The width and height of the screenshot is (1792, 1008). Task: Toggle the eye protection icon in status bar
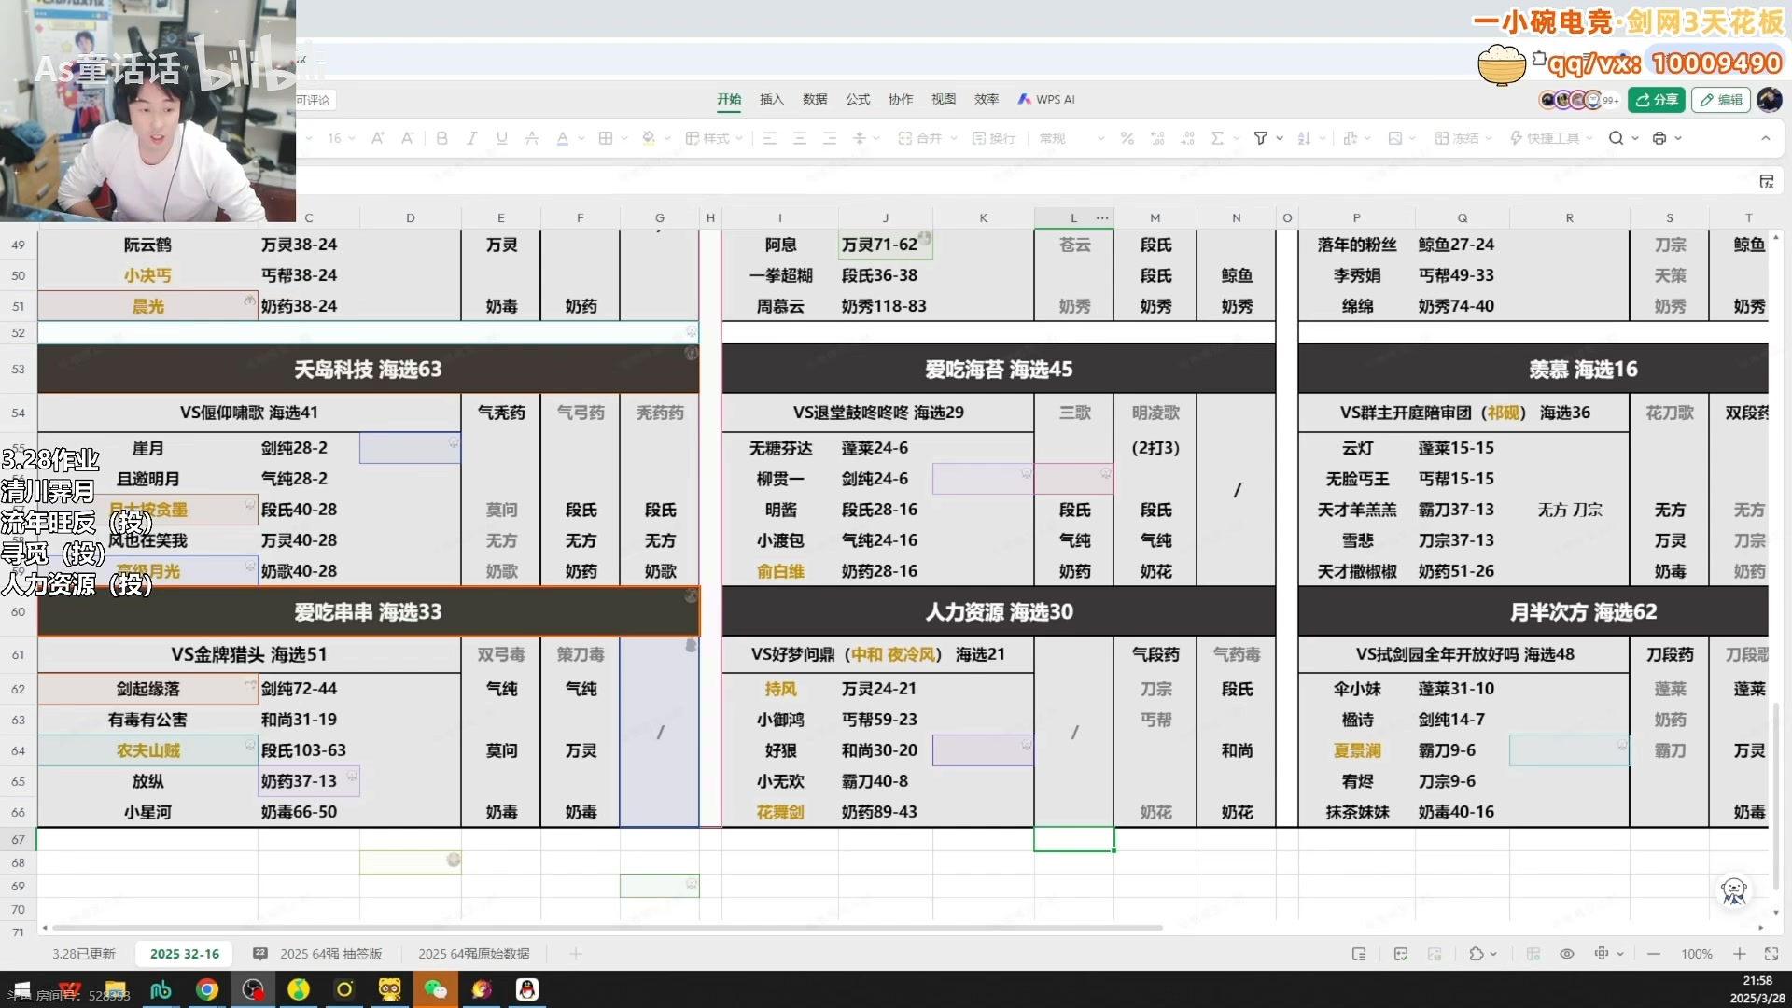point(1567,954)
